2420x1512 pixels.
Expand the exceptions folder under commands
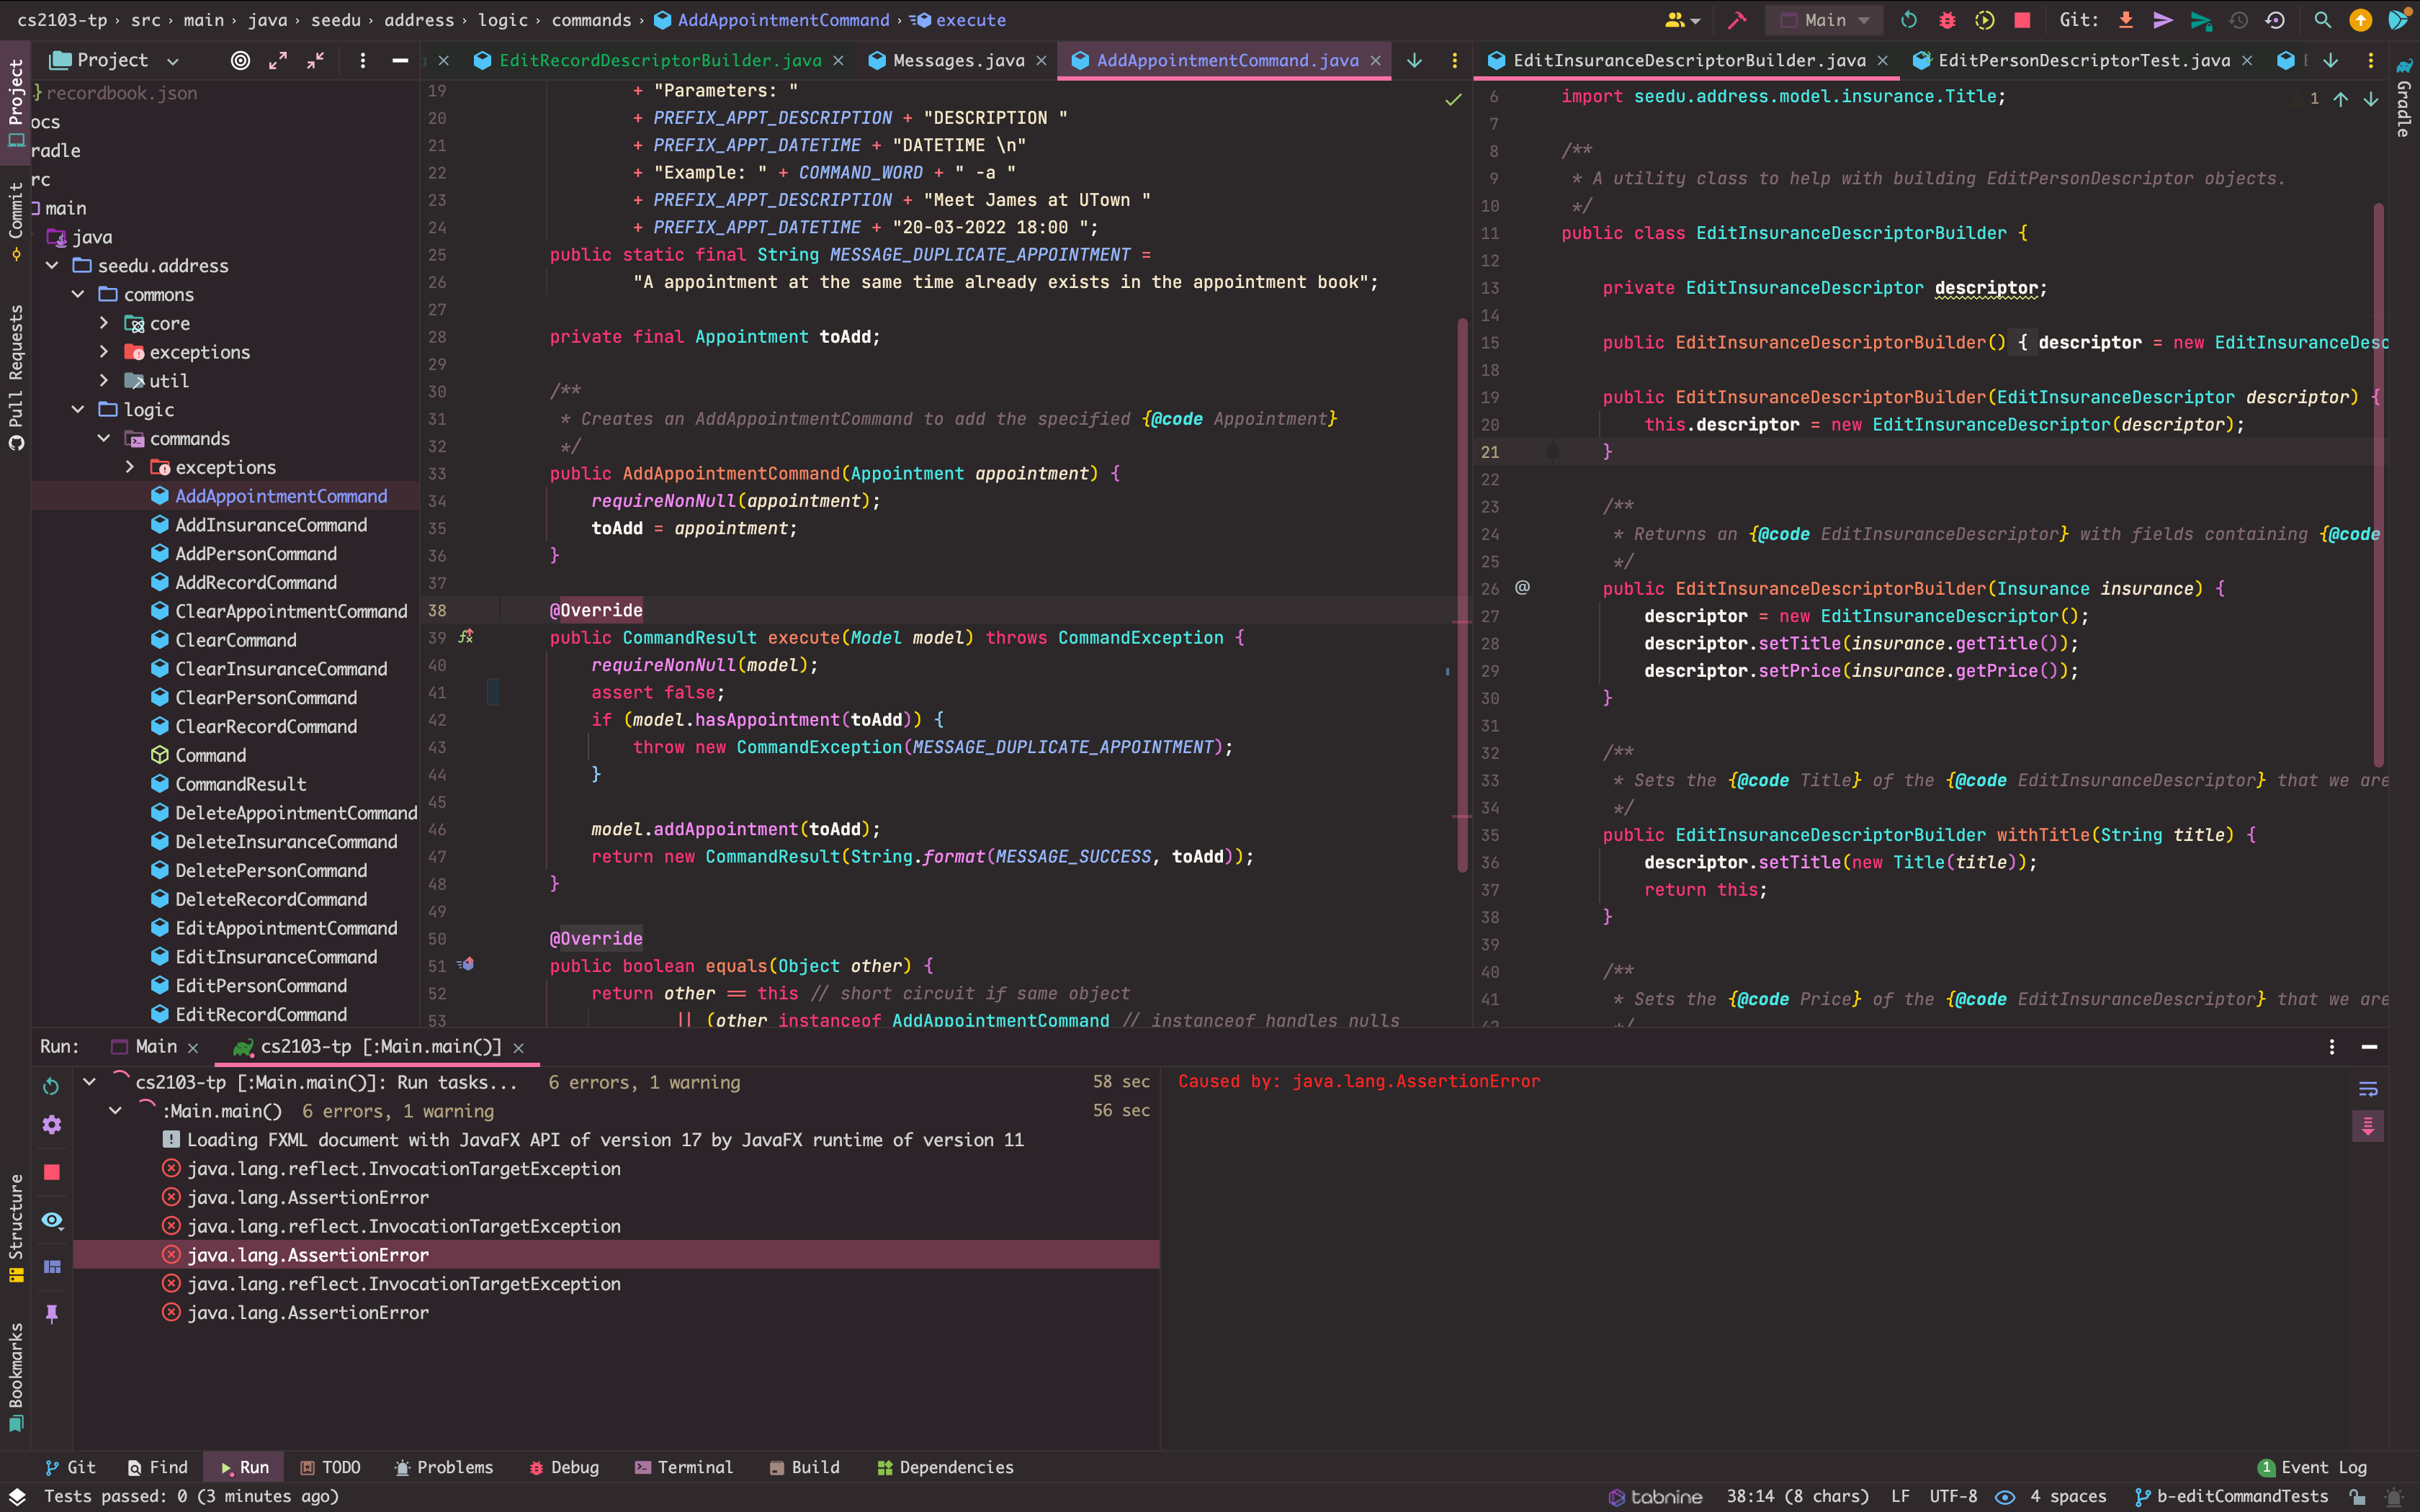[130, 467]
